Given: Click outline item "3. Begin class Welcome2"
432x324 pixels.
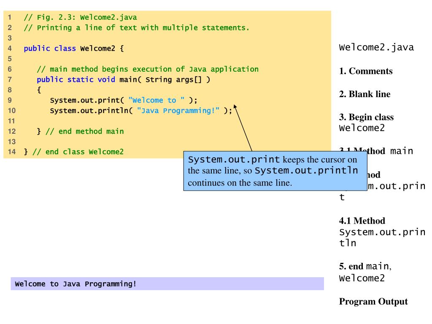Looking at the screenshot, I should [x=366, y=123].
